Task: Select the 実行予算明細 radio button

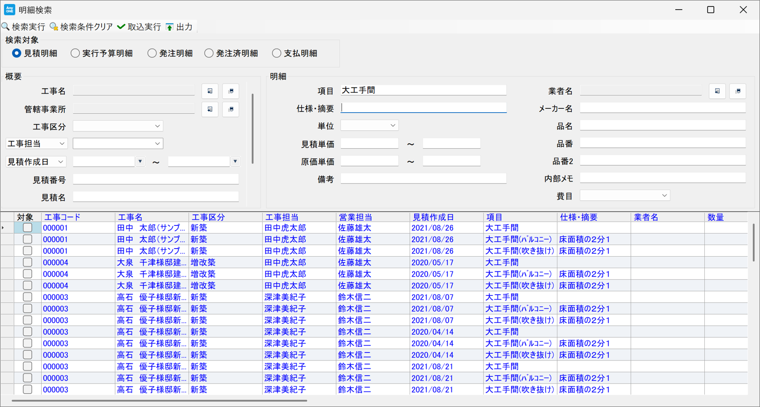Action: (x=75, y=53)
